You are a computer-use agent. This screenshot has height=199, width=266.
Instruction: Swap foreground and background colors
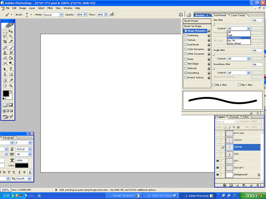(11, 92)
